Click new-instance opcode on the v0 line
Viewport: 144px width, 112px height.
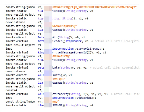pos(15,22)
